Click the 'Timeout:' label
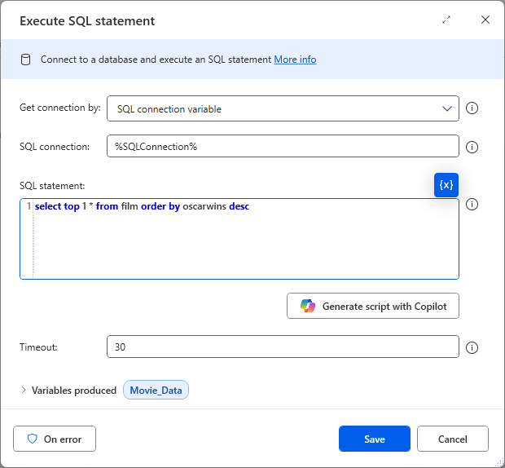This screenshot has height=468, width=505. point(38,347)
